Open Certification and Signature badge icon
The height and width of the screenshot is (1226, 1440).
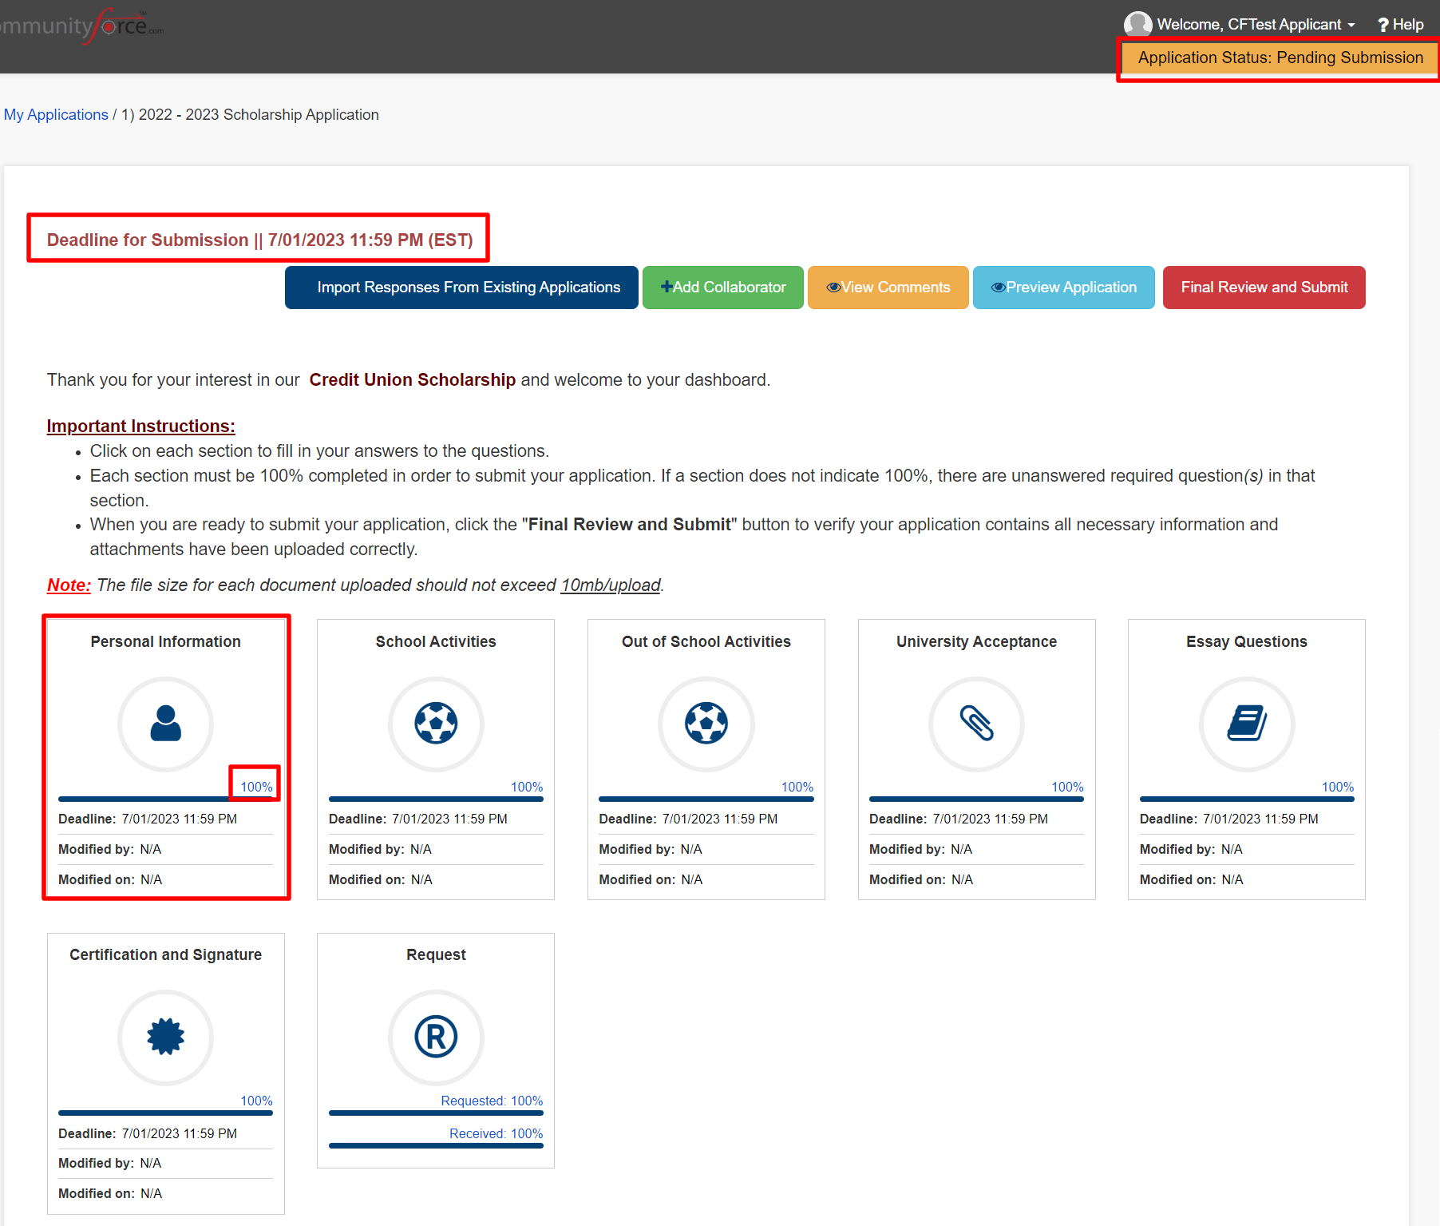pyautogui.click(x=165, y=1037)
